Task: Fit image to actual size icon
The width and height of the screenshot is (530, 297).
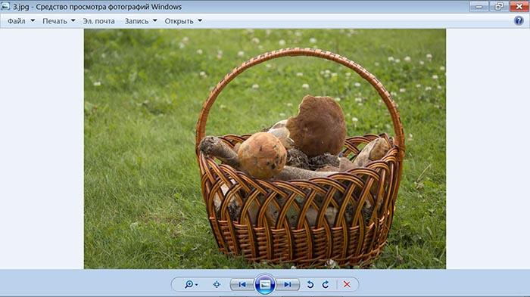Action: pos(217,284)
